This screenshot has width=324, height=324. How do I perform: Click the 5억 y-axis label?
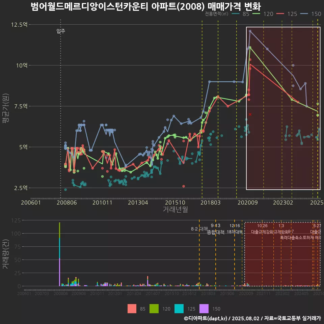(x=23, y=147)
